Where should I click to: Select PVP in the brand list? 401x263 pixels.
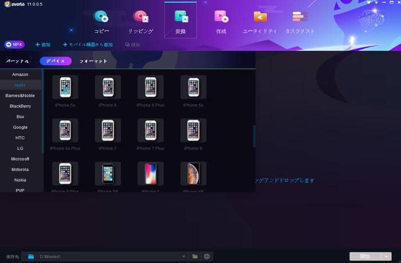[x=20, y=189]
